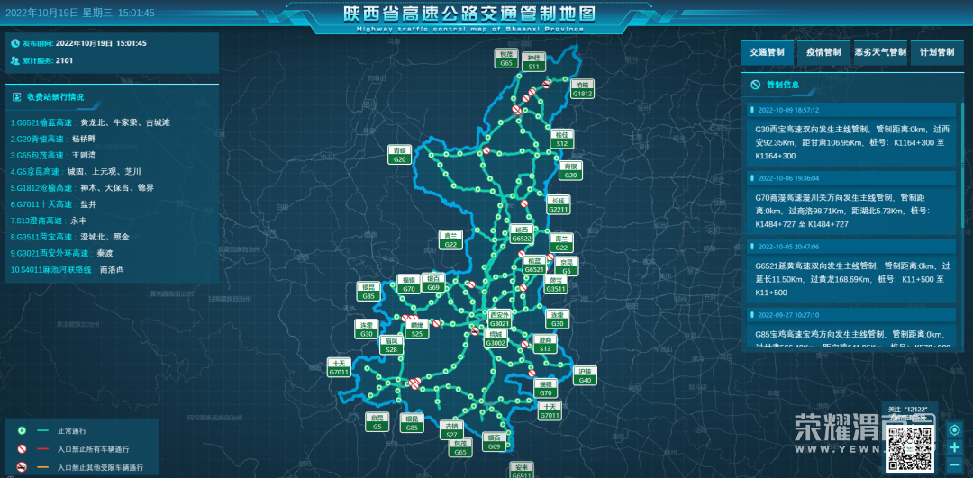Click the 榆蓝 G6521 highway shield
The image size is (973, 478).
click(x=535, y=266)
